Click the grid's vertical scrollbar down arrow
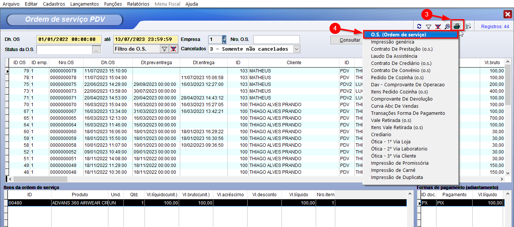The width and height of the screenshot is (514, 227). coord(508,172)
